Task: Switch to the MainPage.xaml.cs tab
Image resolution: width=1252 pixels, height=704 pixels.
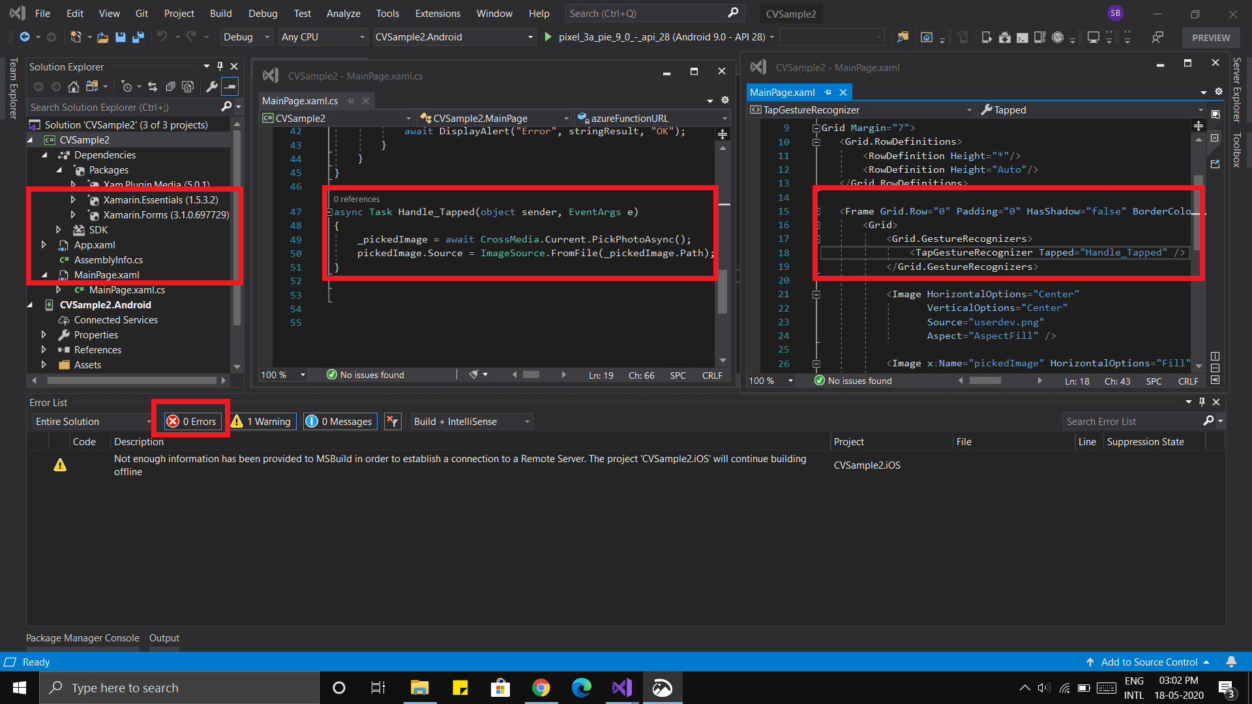Action: 300,100
